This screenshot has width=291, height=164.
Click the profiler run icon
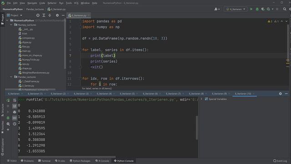click(268, 9)
